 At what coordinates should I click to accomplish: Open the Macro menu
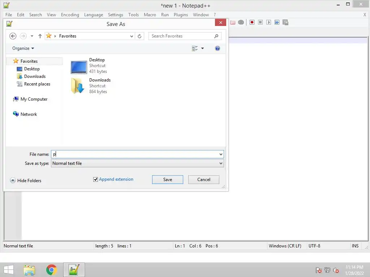click(150, 14)
